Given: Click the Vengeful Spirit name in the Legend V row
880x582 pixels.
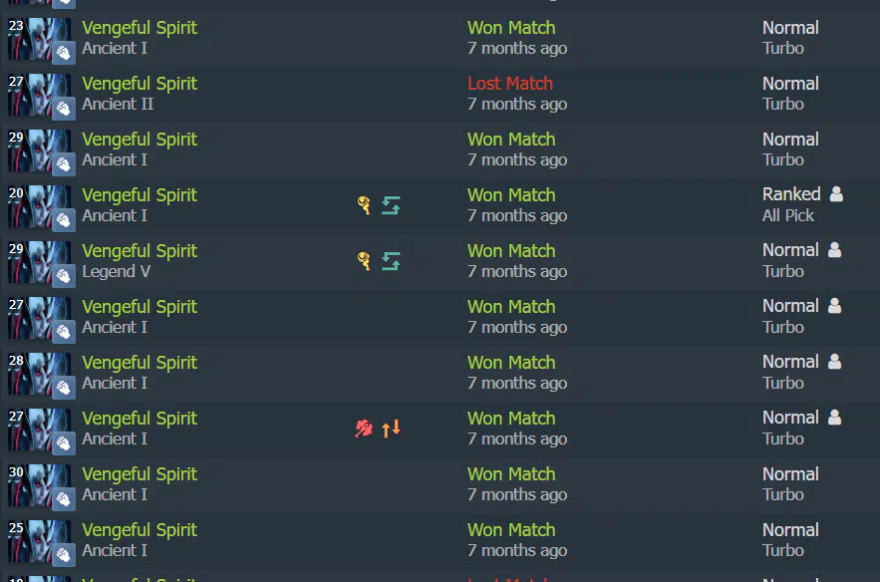Looking at the screenshot, I should (140, 250).
